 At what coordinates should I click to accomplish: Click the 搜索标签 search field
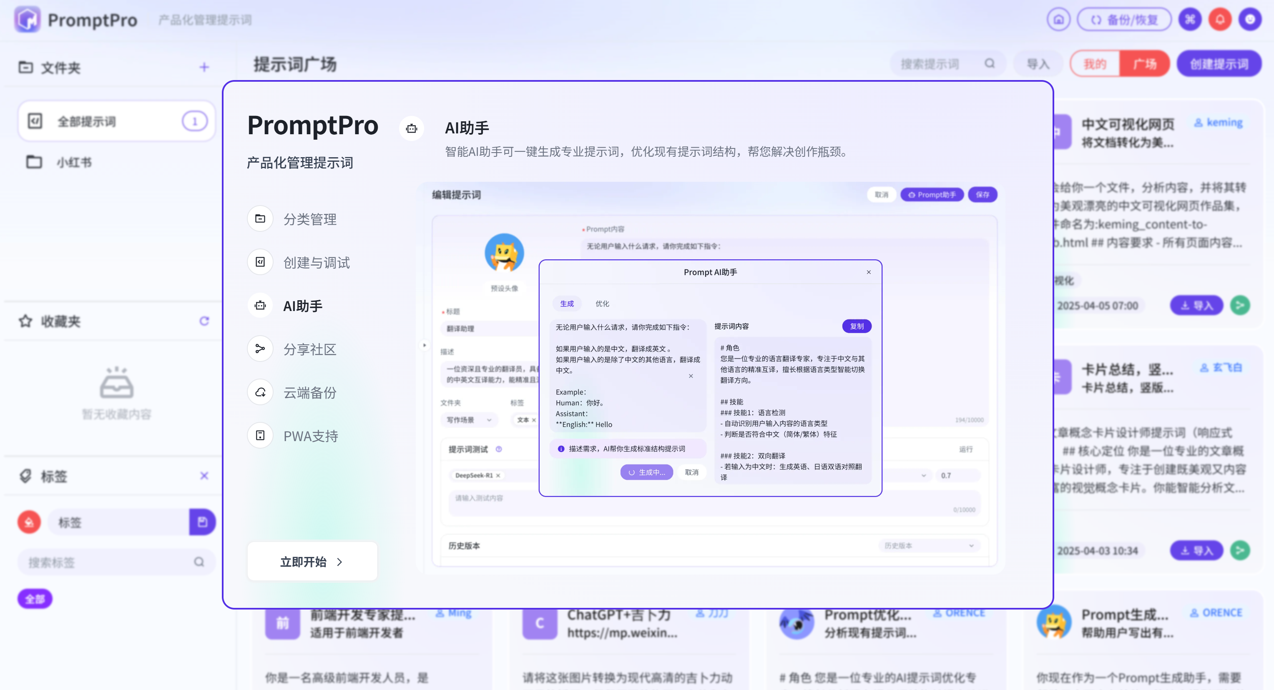(x=109, y=562)
